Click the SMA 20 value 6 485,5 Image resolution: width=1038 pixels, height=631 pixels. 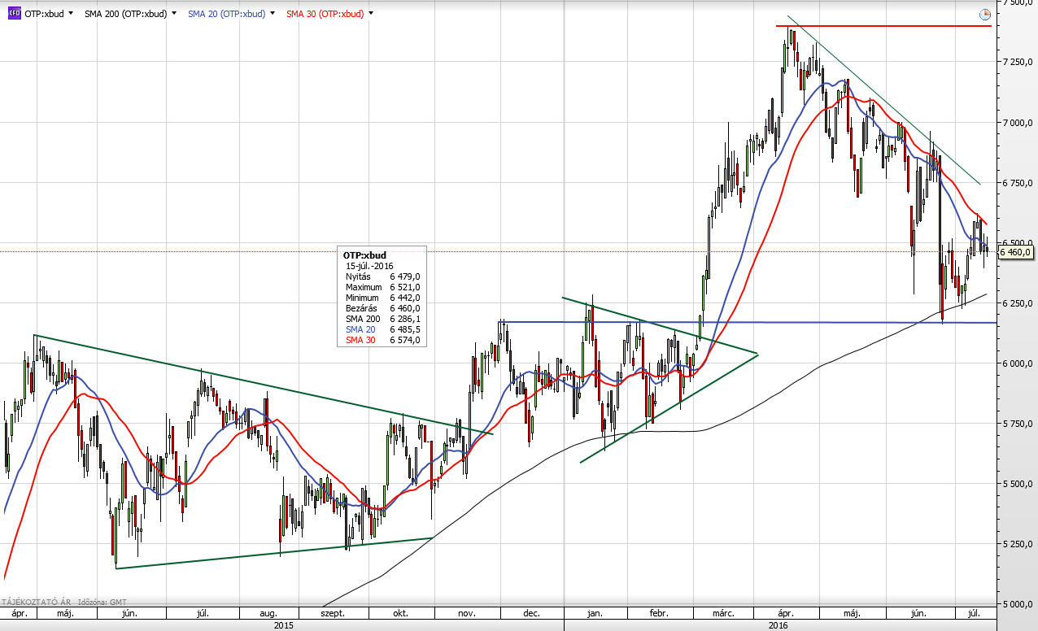[404, 329]
